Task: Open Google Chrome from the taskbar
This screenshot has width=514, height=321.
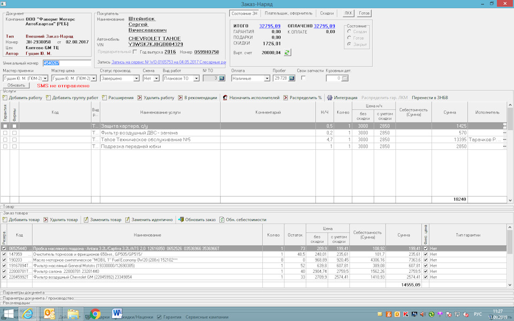Action: (95, 314)
